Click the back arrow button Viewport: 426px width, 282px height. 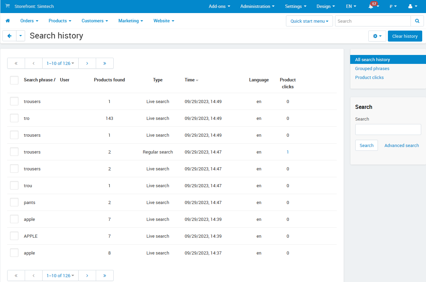[9, 36]
